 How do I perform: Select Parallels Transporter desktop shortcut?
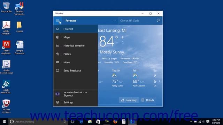point(20,8)
